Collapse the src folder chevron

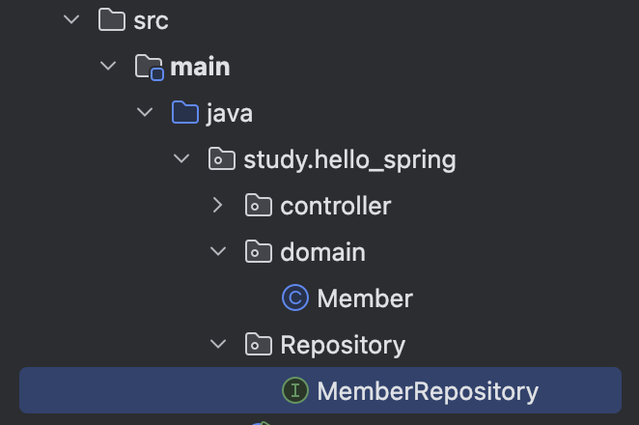tap(71, 20)
